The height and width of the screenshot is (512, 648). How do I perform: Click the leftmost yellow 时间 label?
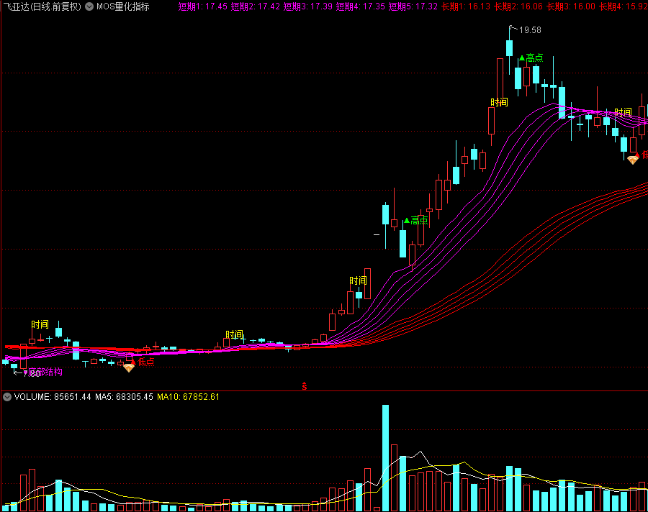(40, 324)
